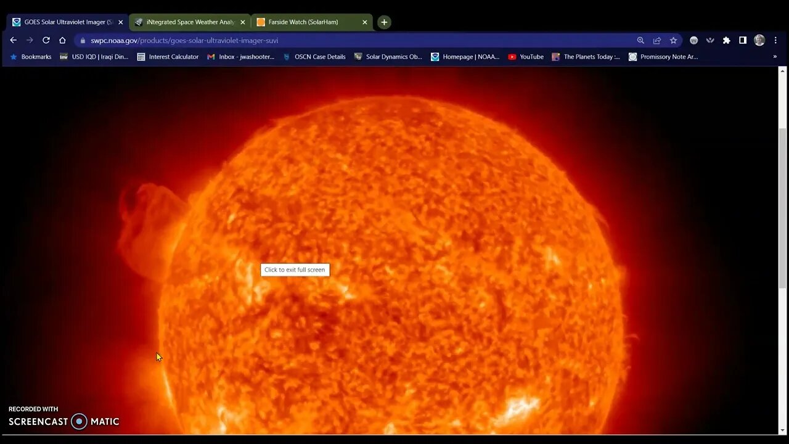This screenshot has height=444, width=789.
Task: Open OSCN Case Details bookmark
Action: pos(314,57)
